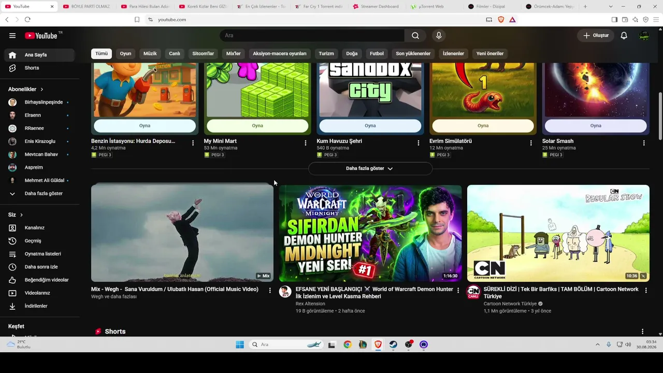Image resolution: width=663 pixels, height=373 pixels.
Task: Open the Regular Show Cartoon Network thumbnail
Action: click(x=558, y=233)
